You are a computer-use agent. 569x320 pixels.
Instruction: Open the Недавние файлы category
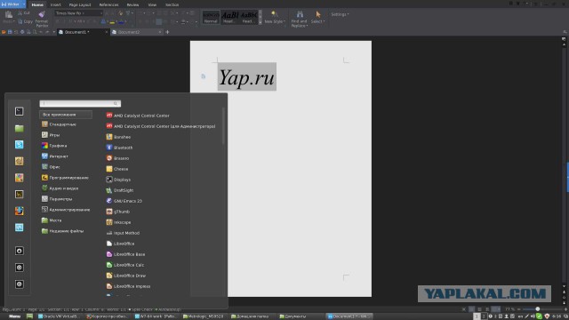[x=63, y=231]
